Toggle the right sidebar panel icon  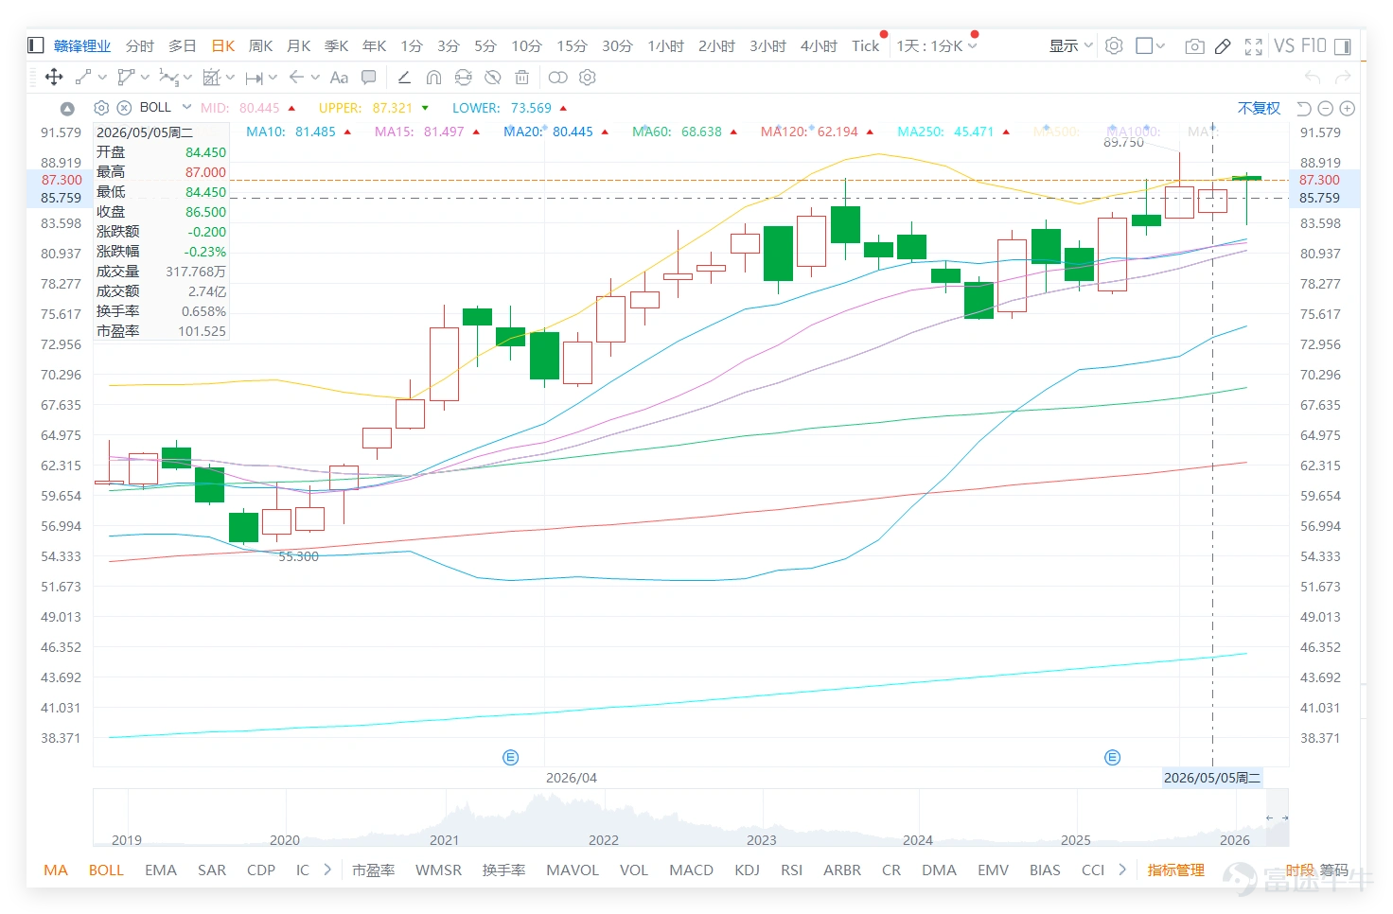[x=1343, y=45]
